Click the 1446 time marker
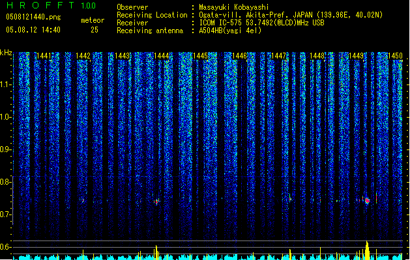The width and height of the screenshot is (410, 260). pos(239,56)
